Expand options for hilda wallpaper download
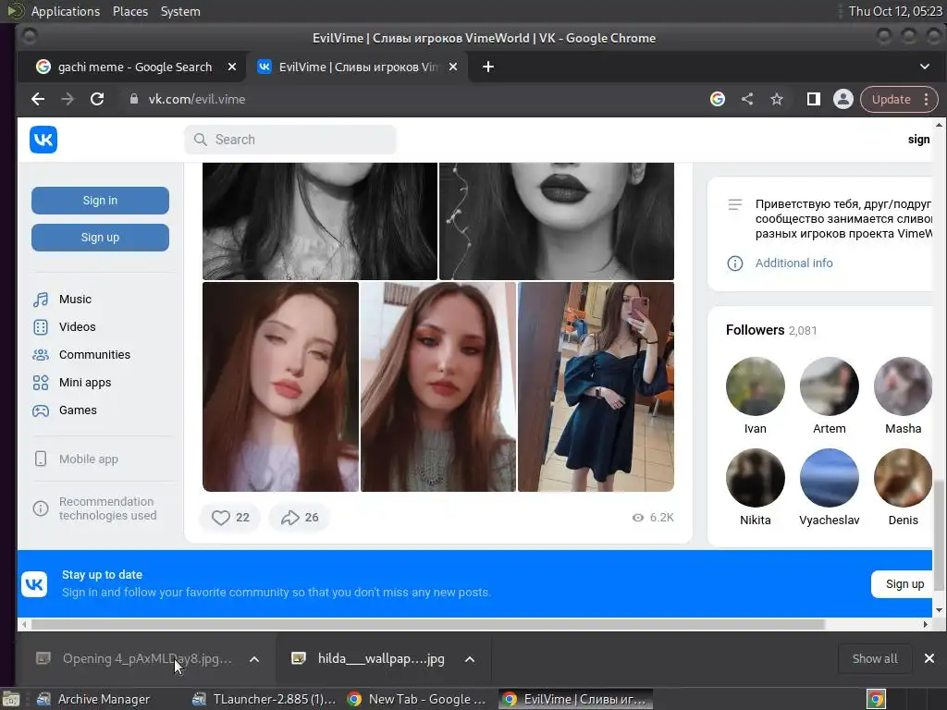947x710 pixels. tap(470, 659)
